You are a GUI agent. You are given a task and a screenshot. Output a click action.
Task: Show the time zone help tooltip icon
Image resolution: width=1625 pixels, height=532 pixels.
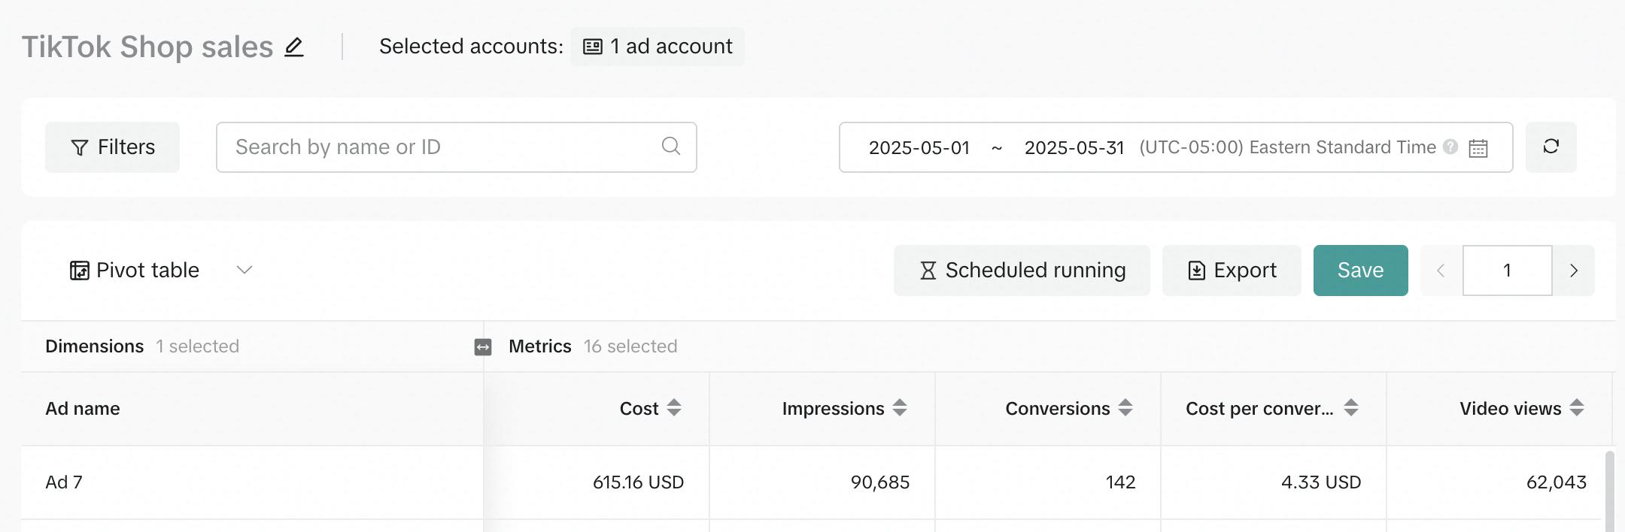point(1451,147)
